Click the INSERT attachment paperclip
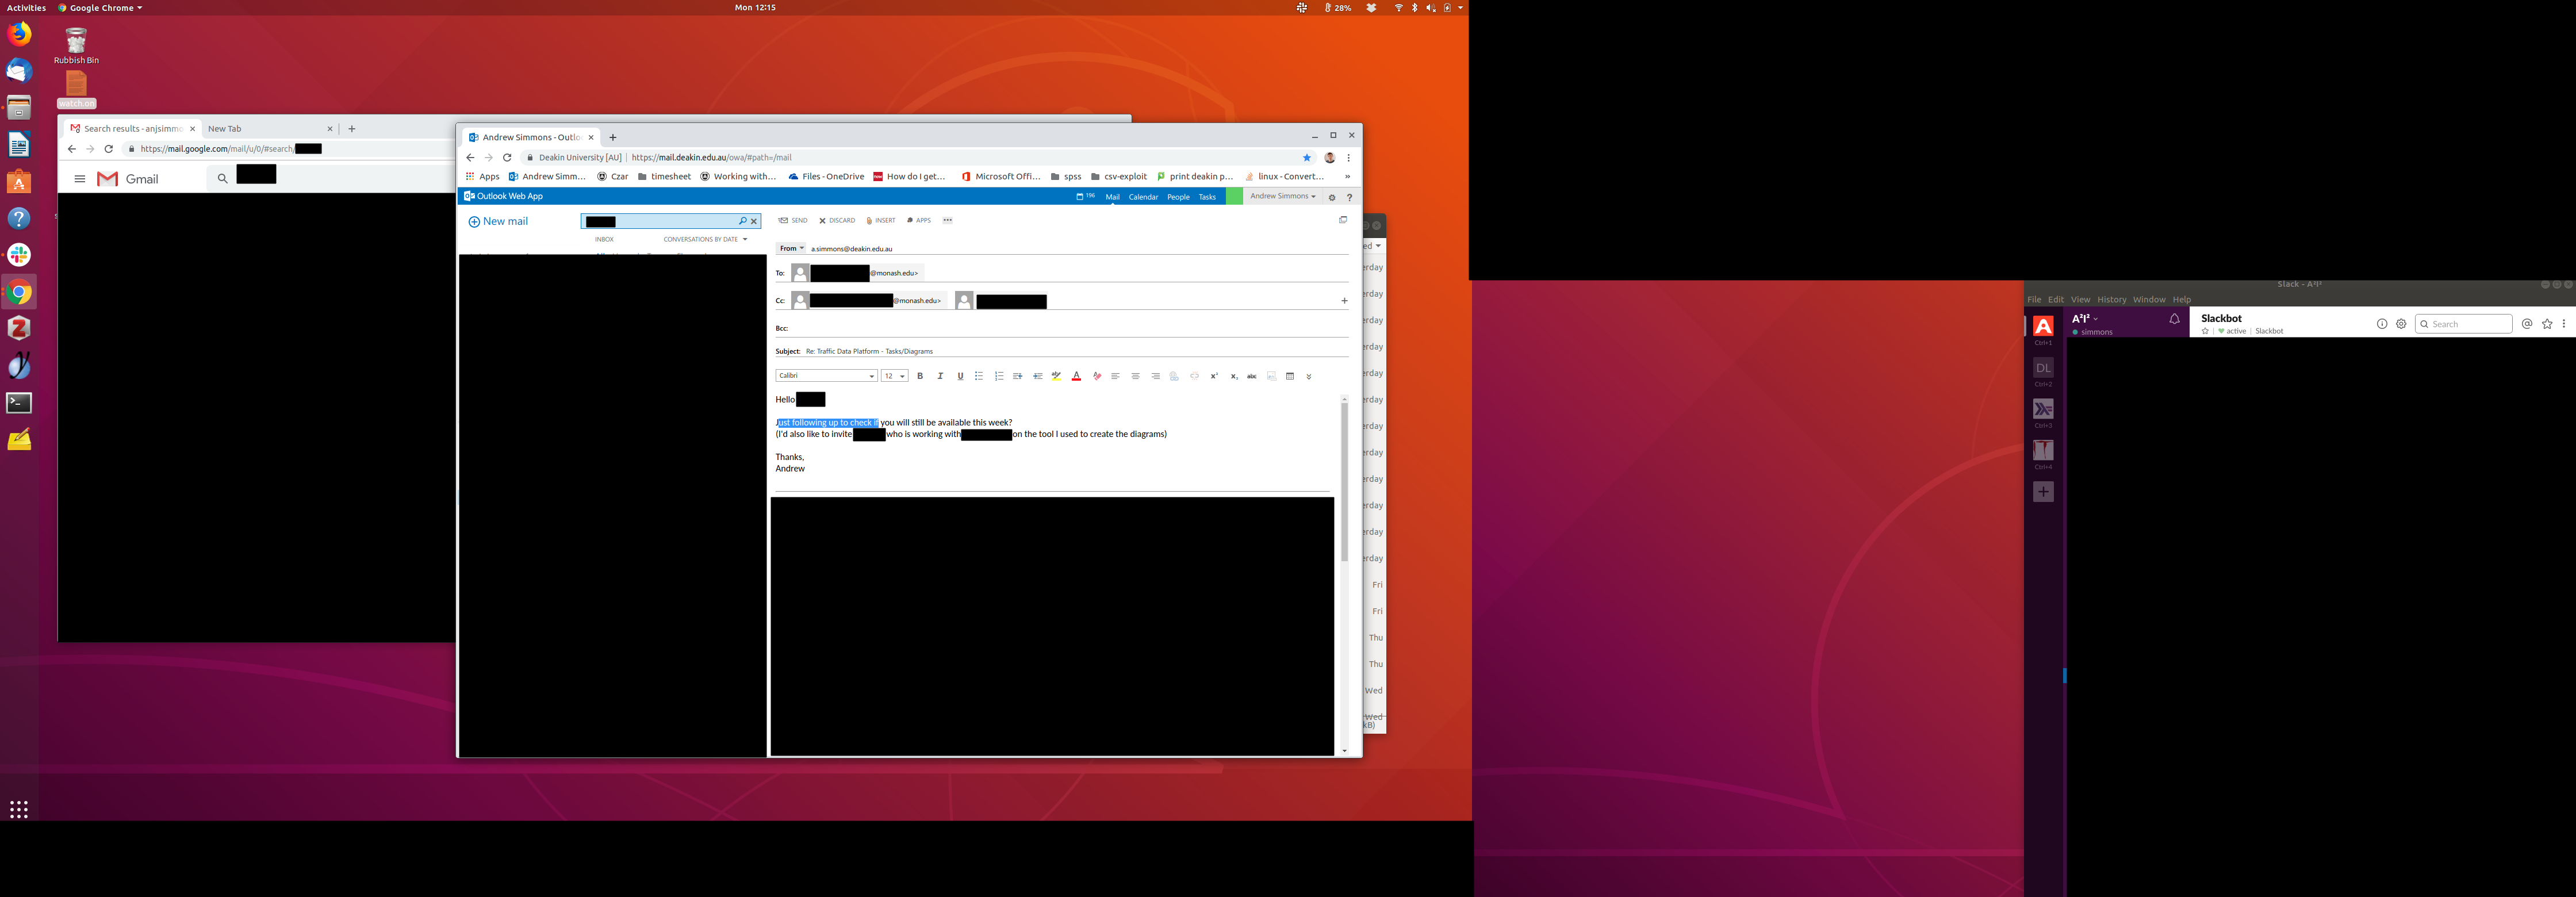Viewport: 2576px width, 897px height. click(x=880, y=221)
